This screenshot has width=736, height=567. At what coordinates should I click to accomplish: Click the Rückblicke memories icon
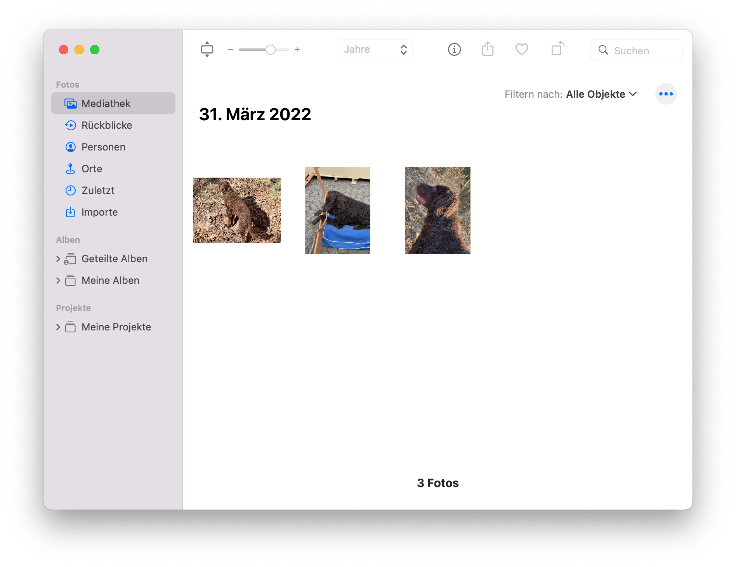click(70, 125)
